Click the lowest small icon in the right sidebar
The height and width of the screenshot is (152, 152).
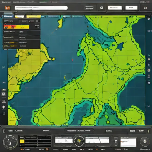point(149,106)
